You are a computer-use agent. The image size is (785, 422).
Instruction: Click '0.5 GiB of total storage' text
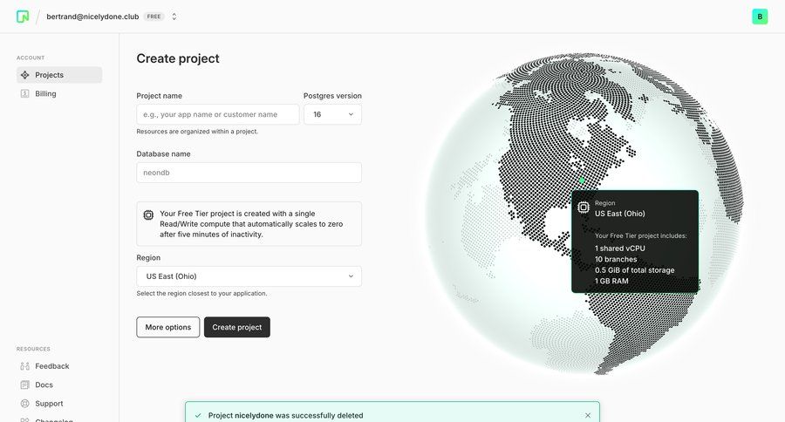tap(634, 270)
